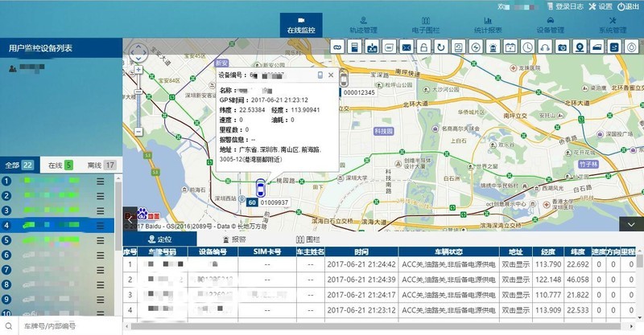Open menu for device row 1
The width and height of the screenshot is (644, 335).
(100, 181)
